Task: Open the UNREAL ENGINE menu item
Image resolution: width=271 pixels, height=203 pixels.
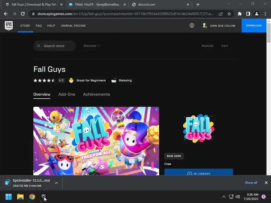Action: click(x=73, y=26)
